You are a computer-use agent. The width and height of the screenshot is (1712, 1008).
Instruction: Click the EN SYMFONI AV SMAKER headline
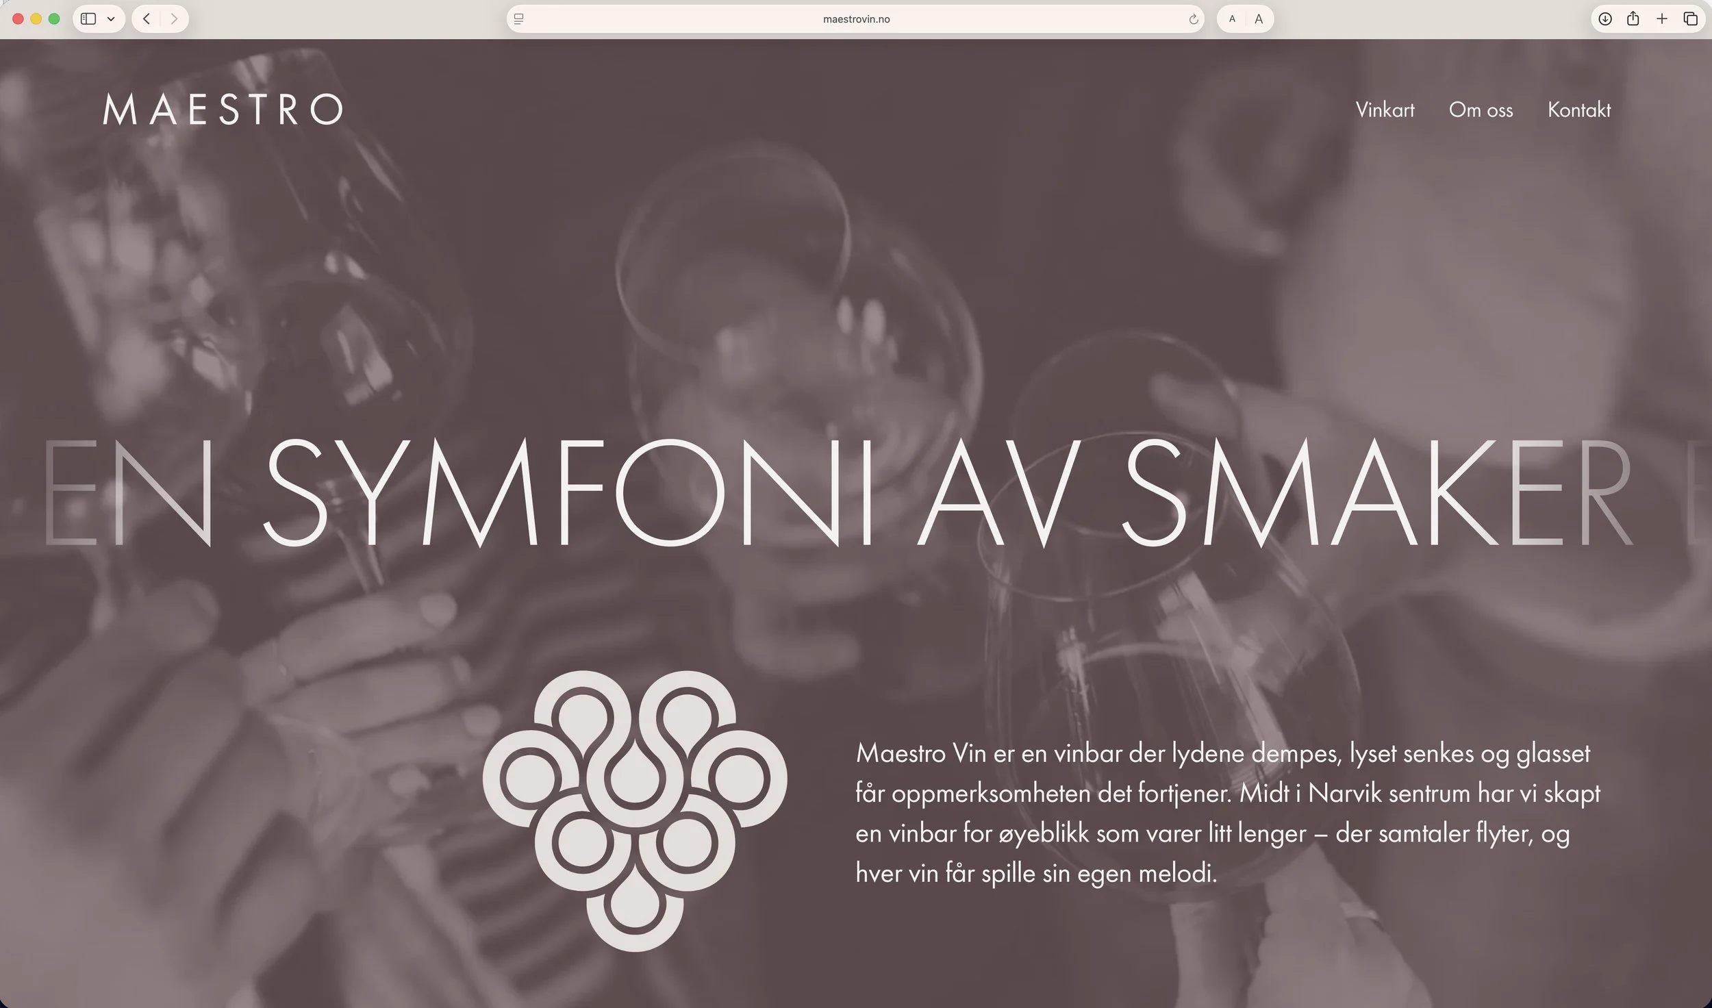coord(839,493)
